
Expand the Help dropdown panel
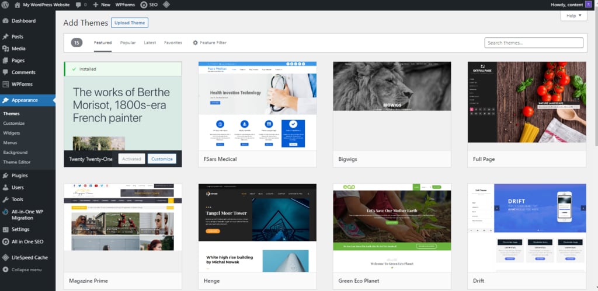(x=573, y=16)
